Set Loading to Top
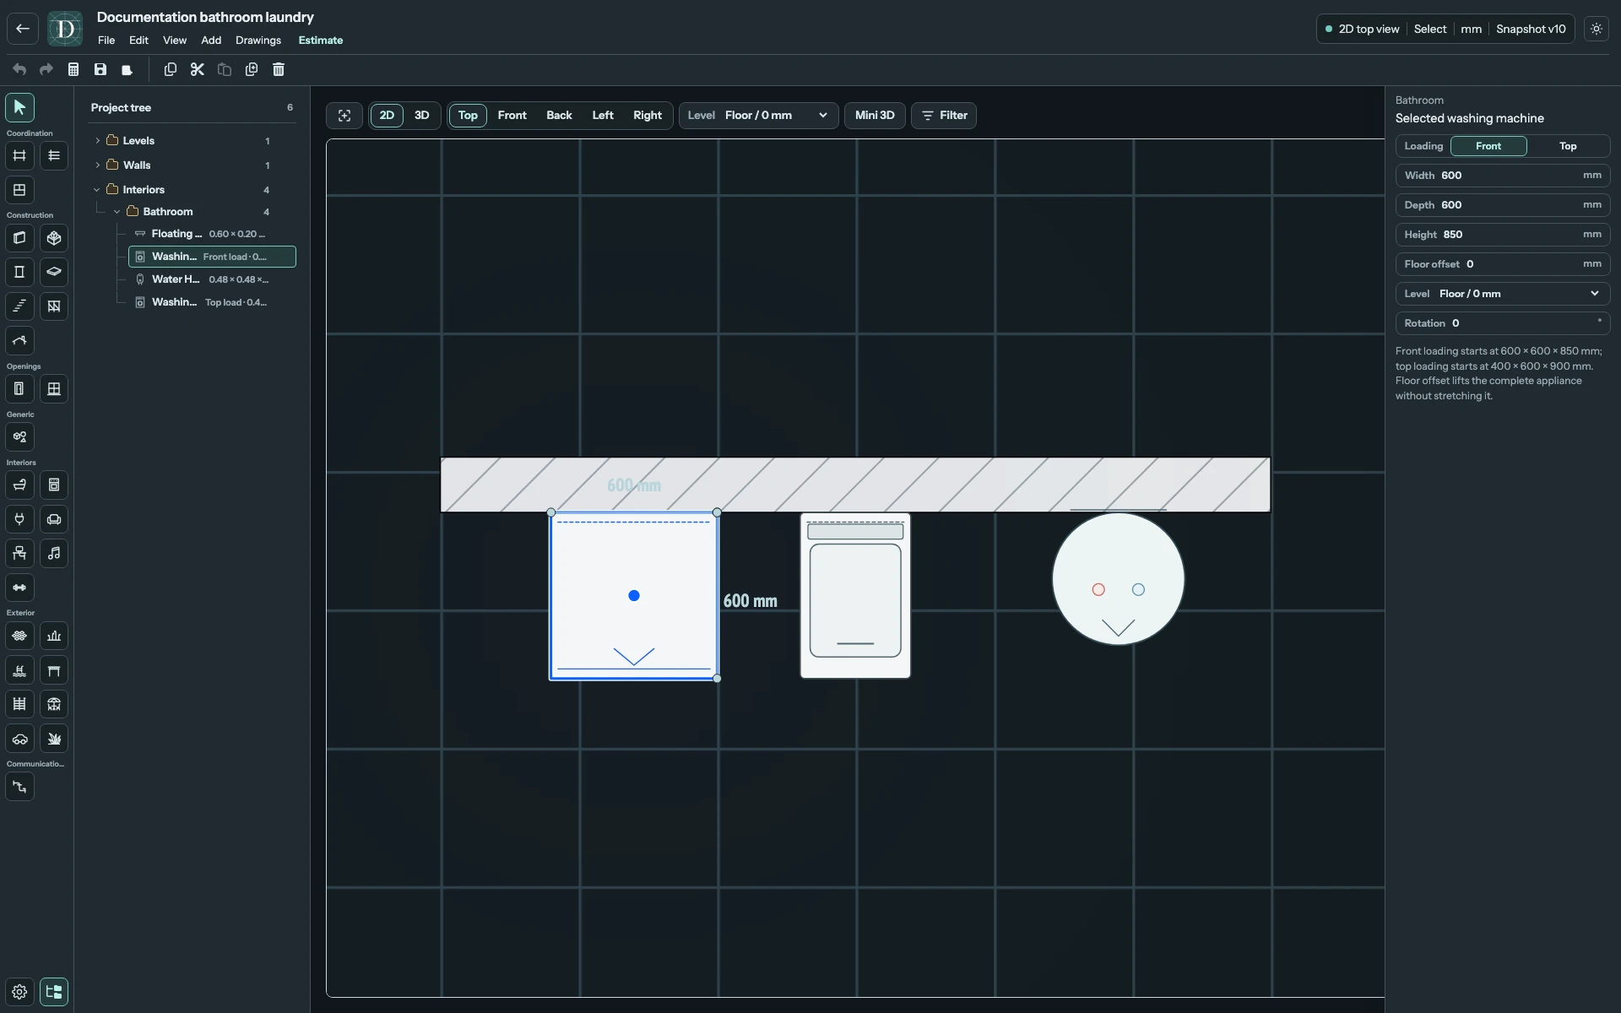Screen dimensions: 1621x1013 (x=1568, y=146)
